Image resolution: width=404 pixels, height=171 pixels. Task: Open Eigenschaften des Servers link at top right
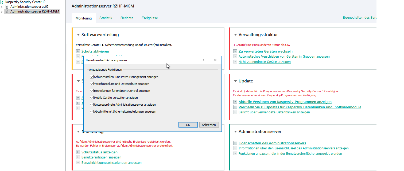(x=360, y=18)
